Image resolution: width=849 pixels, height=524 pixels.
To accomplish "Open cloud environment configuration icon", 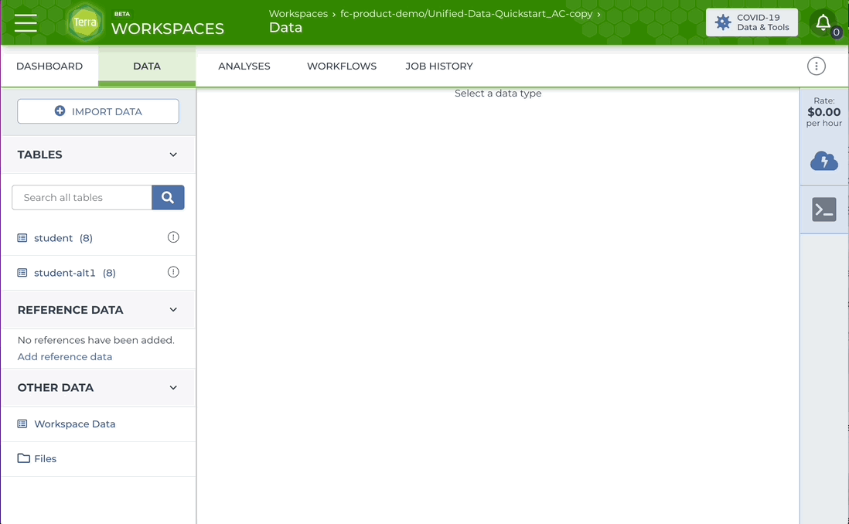I will (x=824, y=162).
